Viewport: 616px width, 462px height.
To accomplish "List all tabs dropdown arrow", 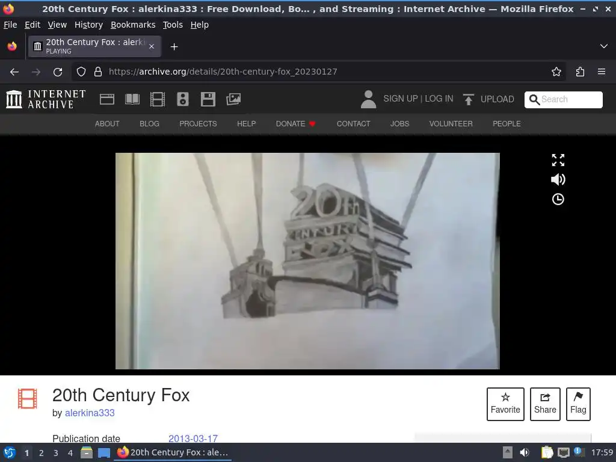I will click(x=603, y=46).
